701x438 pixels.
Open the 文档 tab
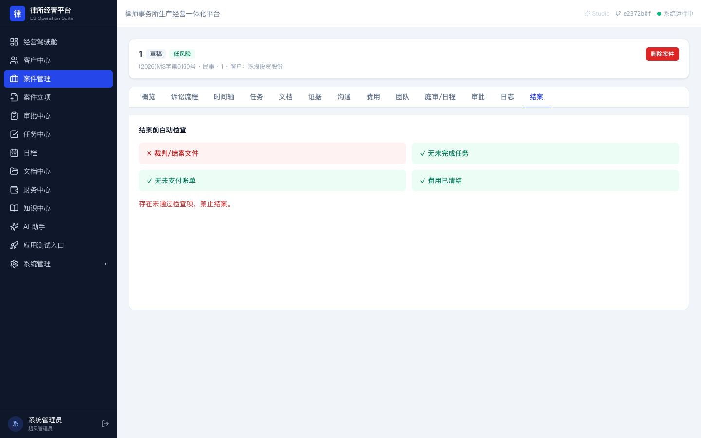coord(286,97)
